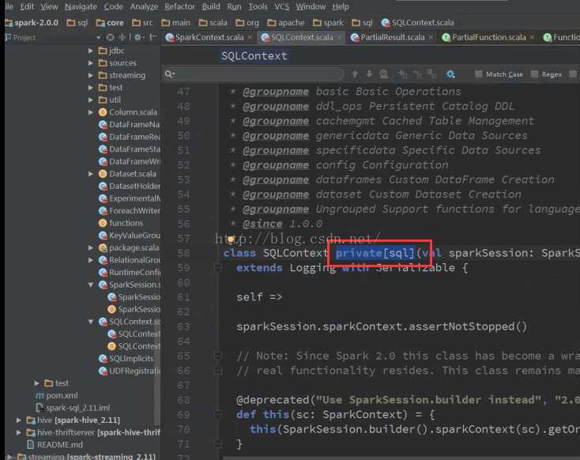Viewport: 580px width, 460px height.
Task: Go to next occurrence arrow
Action: [369, 74]
